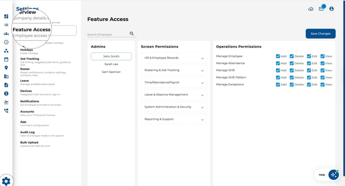Open Audit Log settings section

42,134
